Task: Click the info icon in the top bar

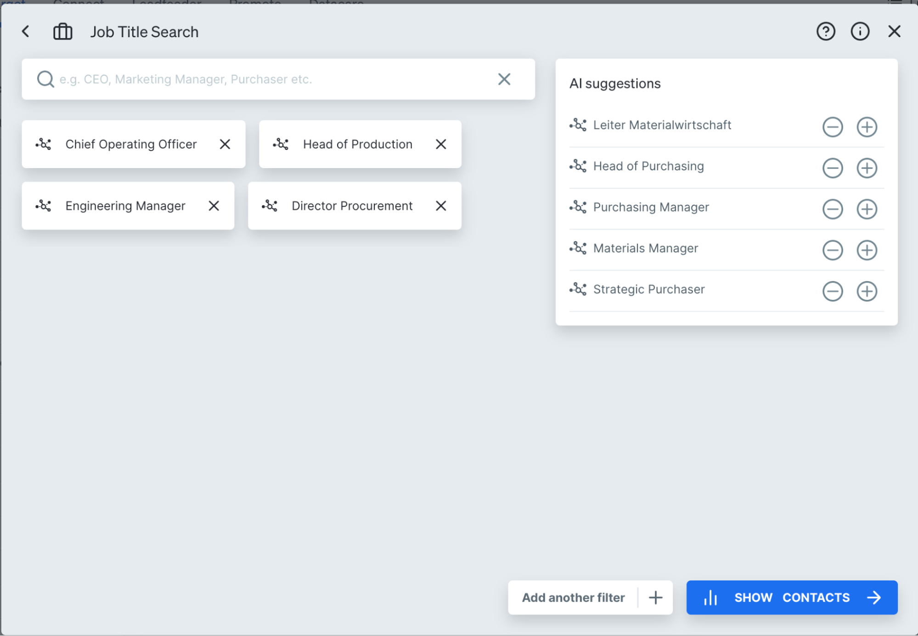Action: pos(860,31)
